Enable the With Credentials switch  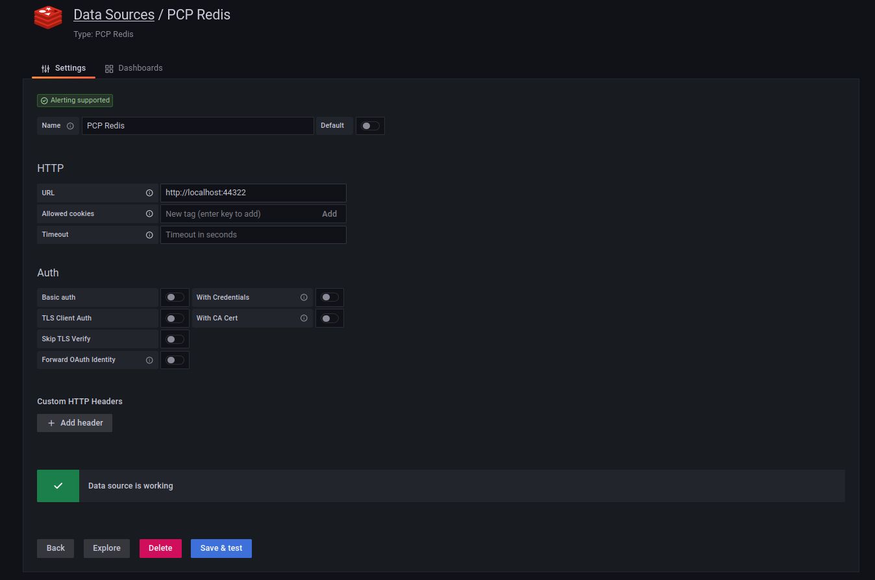(x=330, y=298)
